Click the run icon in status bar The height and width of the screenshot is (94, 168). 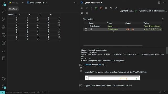pyautogui.click(x=49, y=92)
